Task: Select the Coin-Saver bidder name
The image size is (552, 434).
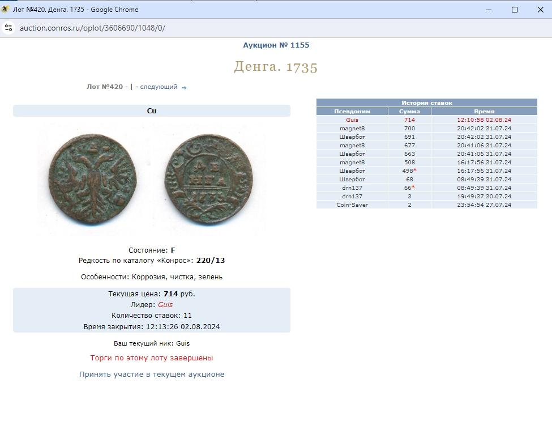Action: (352, 205)
